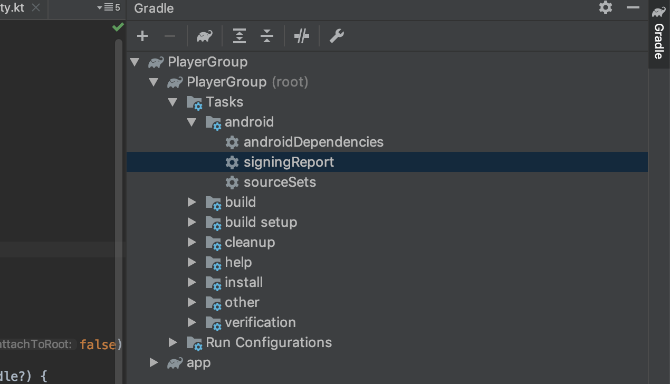670x384 pixels.
Task: Open Gradle panel gear options
Action: [x=606, y=7]
